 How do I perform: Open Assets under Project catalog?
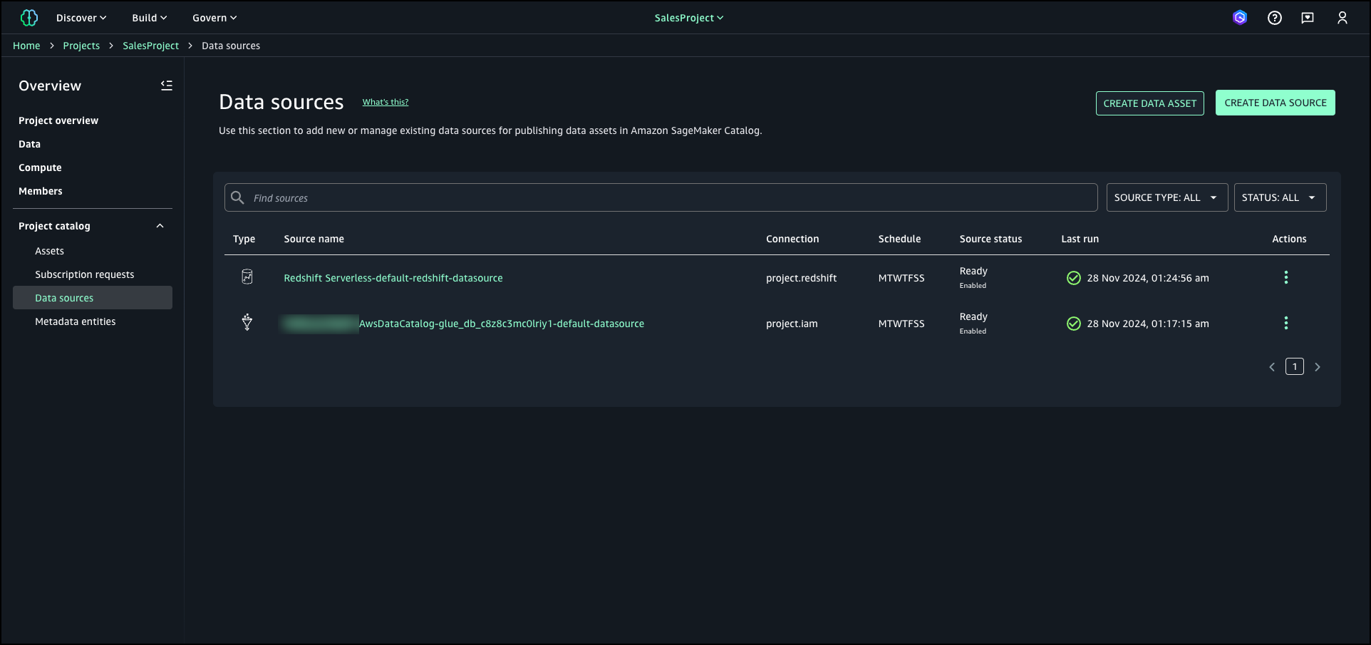(x=50, y=251)
